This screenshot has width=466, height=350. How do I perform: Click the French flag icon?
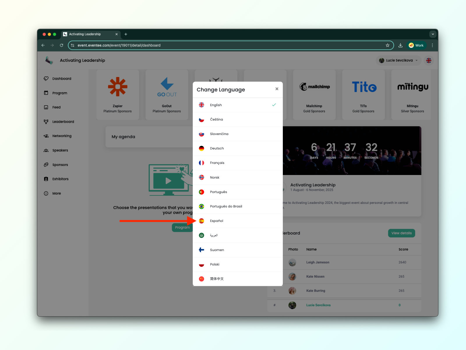point(202,163)
